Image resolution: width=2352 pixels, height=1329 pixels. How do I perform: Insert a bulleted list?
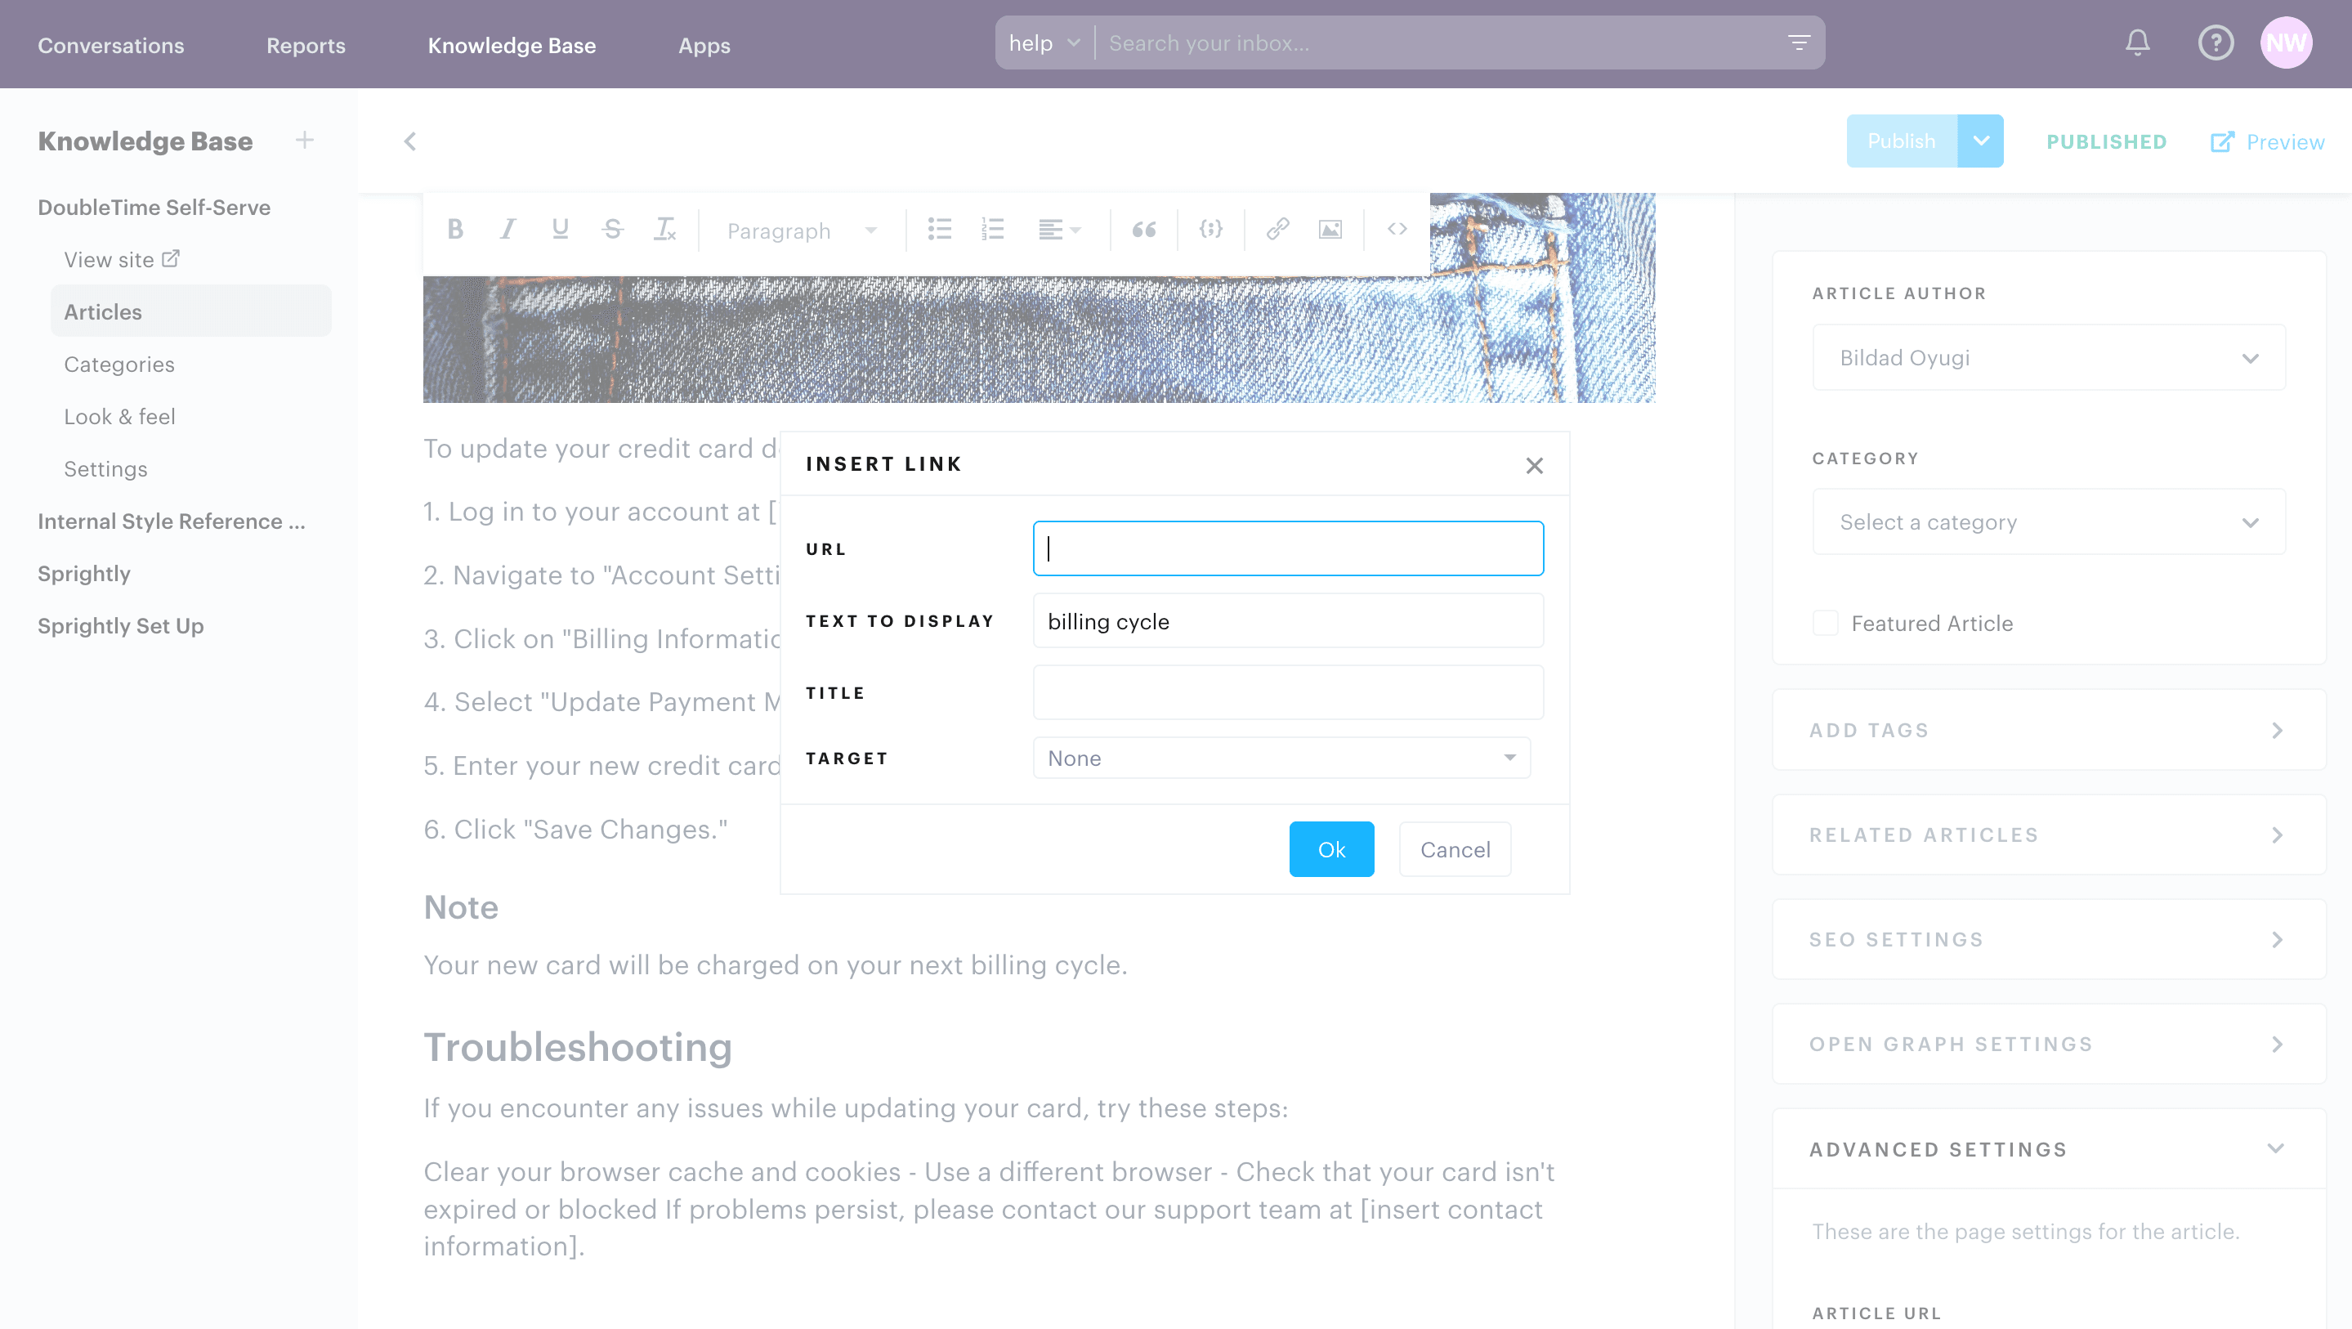coord(940,229)
